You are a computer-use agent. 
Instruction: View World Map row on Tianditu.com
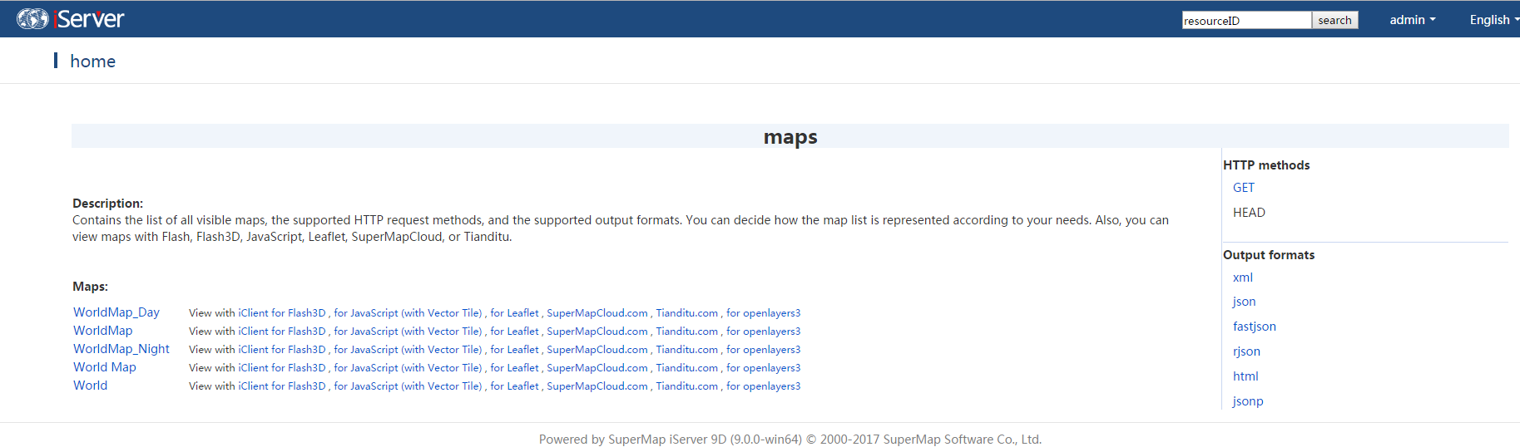[687, 368]
